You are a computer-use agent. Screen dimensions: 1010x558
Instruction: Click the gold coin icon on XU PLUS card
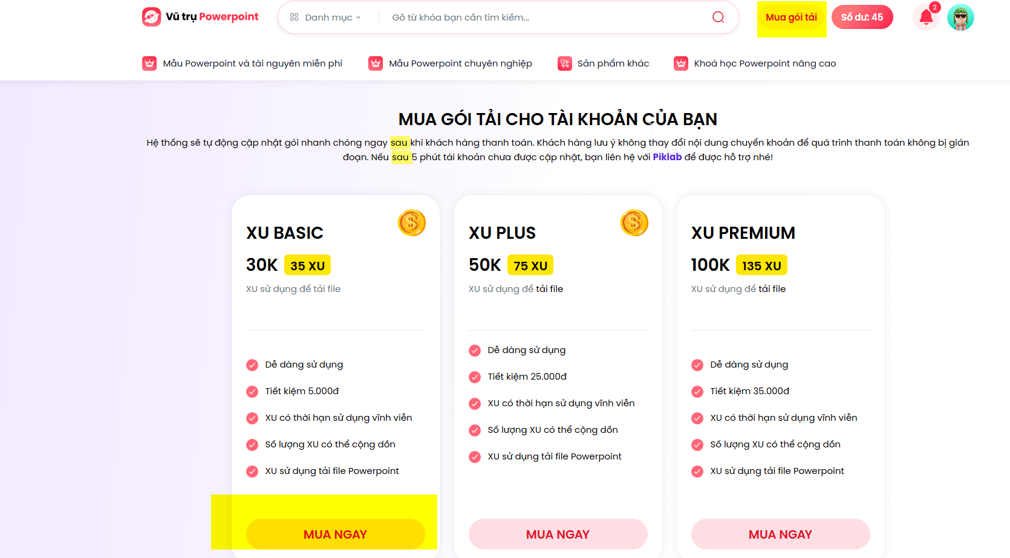point(634,222)
